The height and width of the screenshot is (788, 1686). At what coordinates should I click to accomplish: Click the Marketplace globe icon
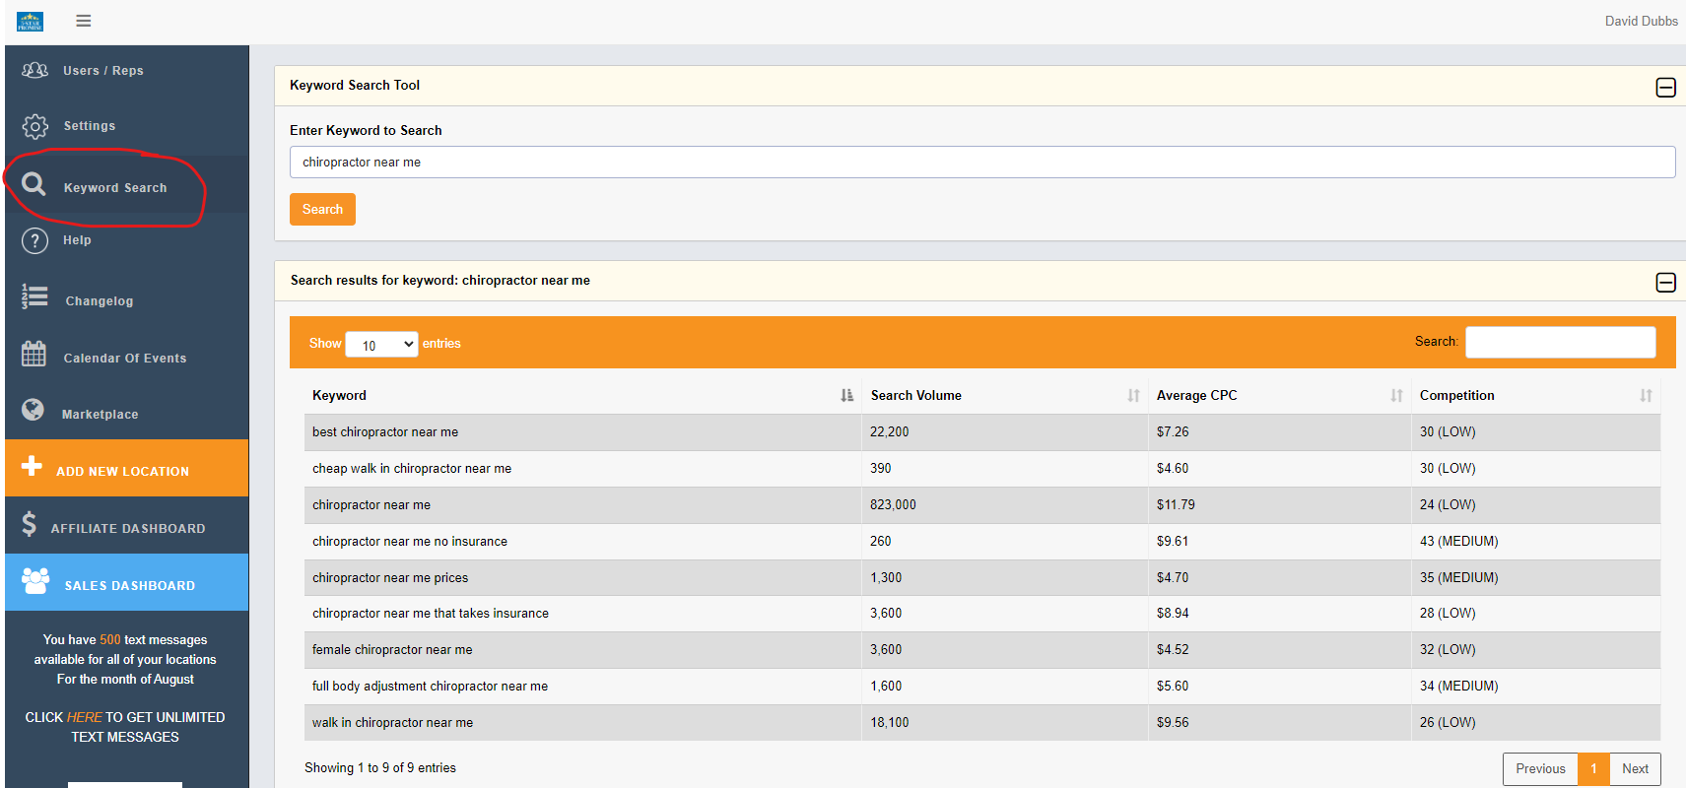click(34, 410)
